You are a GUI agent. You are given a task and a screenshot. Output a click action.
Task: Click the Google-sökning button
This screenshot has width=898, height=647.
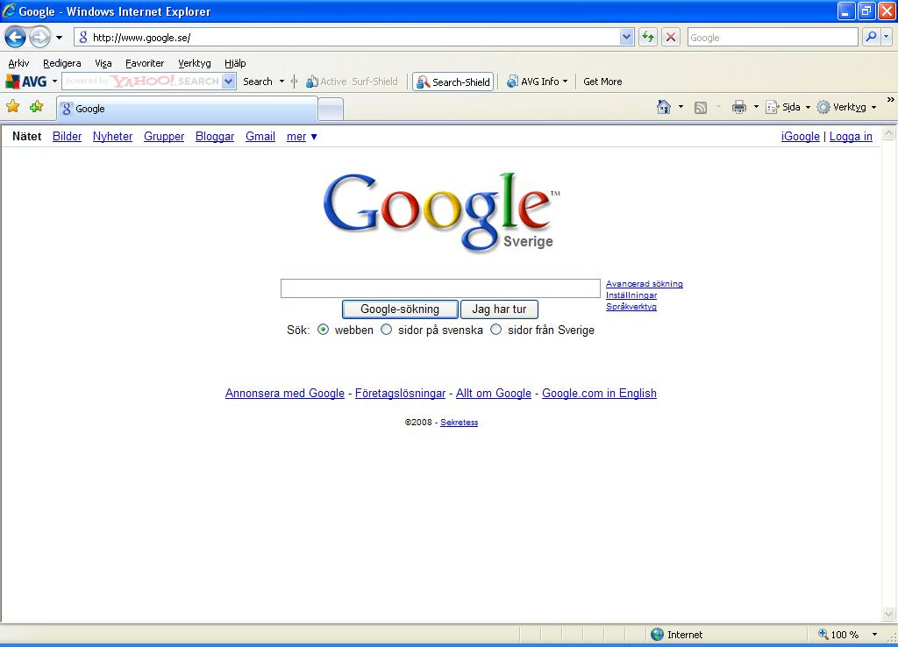tap(400, 309)
